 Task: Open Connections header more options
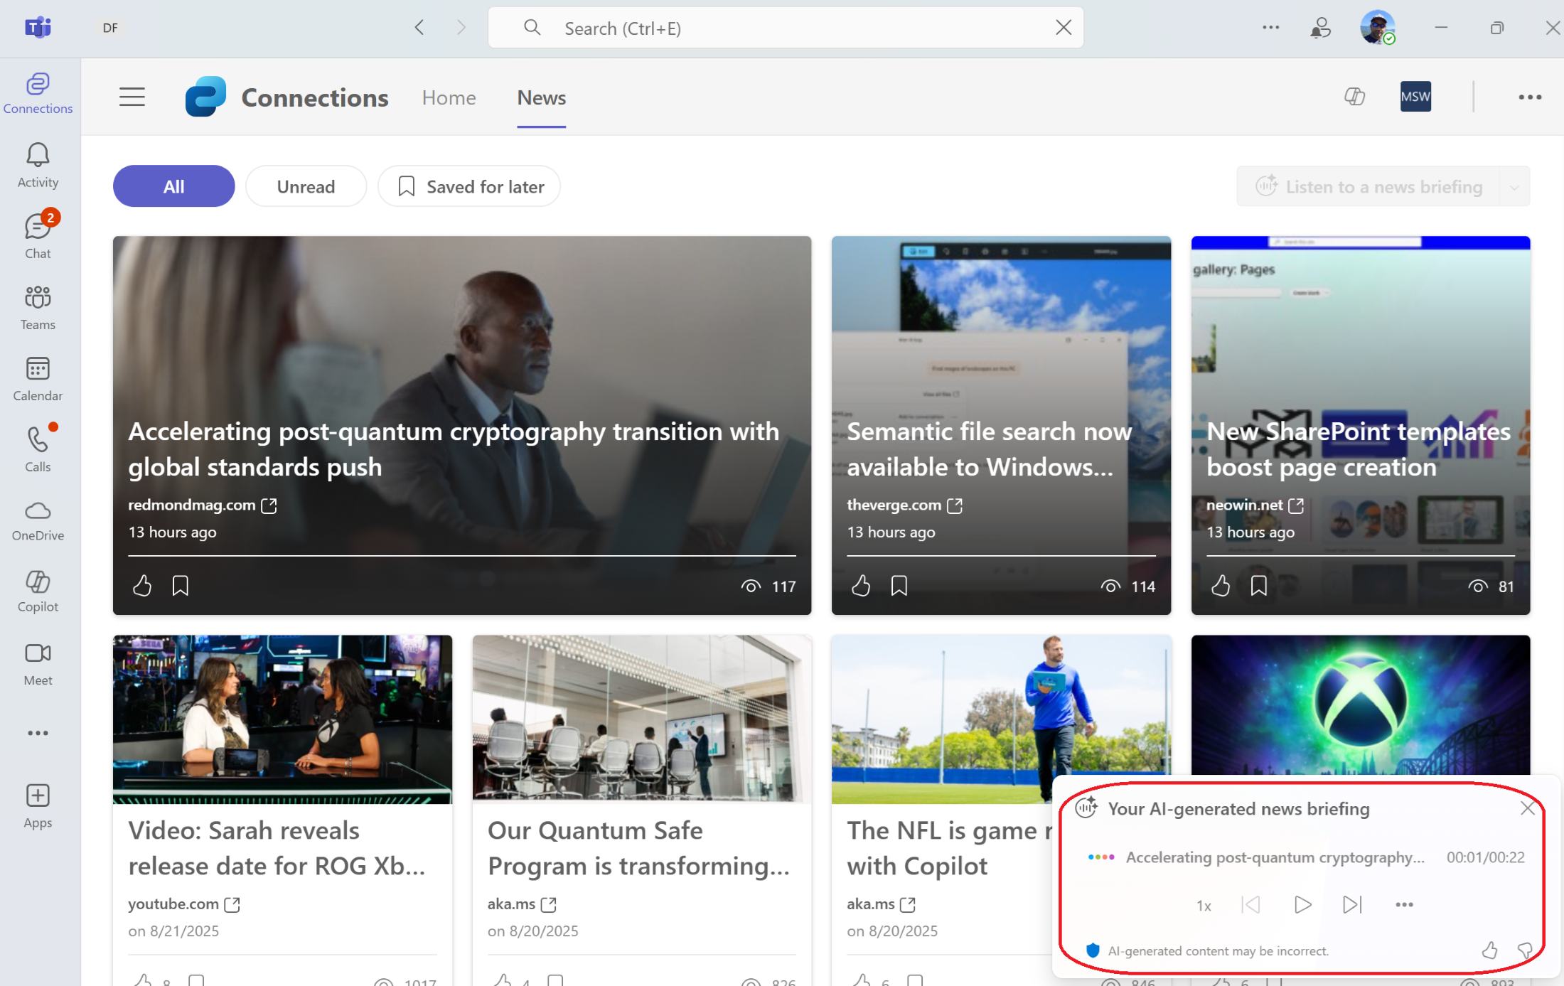point(1530,97)
